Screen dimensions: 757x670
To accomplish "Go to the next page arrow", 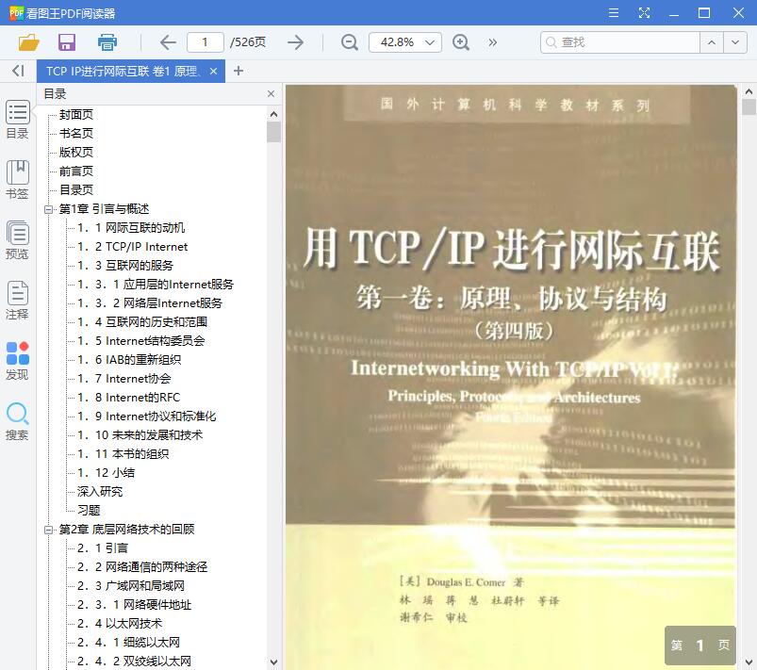I will click(295, 42).
